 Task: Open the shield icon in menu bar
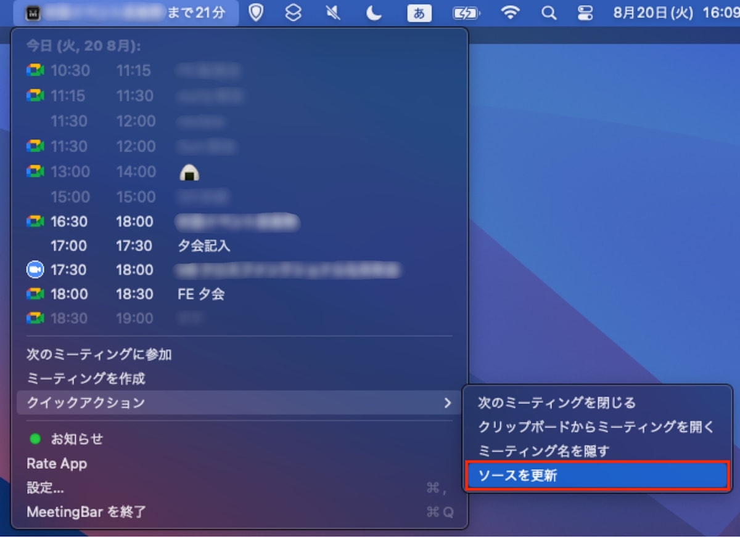pos(256,13)
